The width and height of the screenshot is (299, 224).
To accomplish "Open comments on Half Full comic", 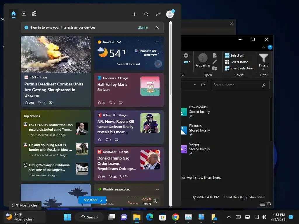I will [121, 102].
